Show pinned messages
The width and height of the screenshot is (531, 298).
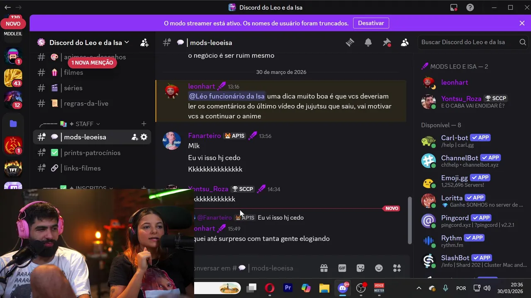coord(387,42)
